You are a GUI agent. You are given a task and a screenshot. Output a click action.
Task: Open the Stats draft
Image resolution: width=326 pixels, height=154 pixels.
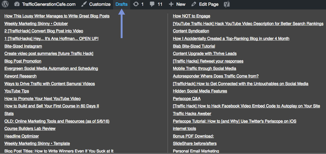click(9, 114)
